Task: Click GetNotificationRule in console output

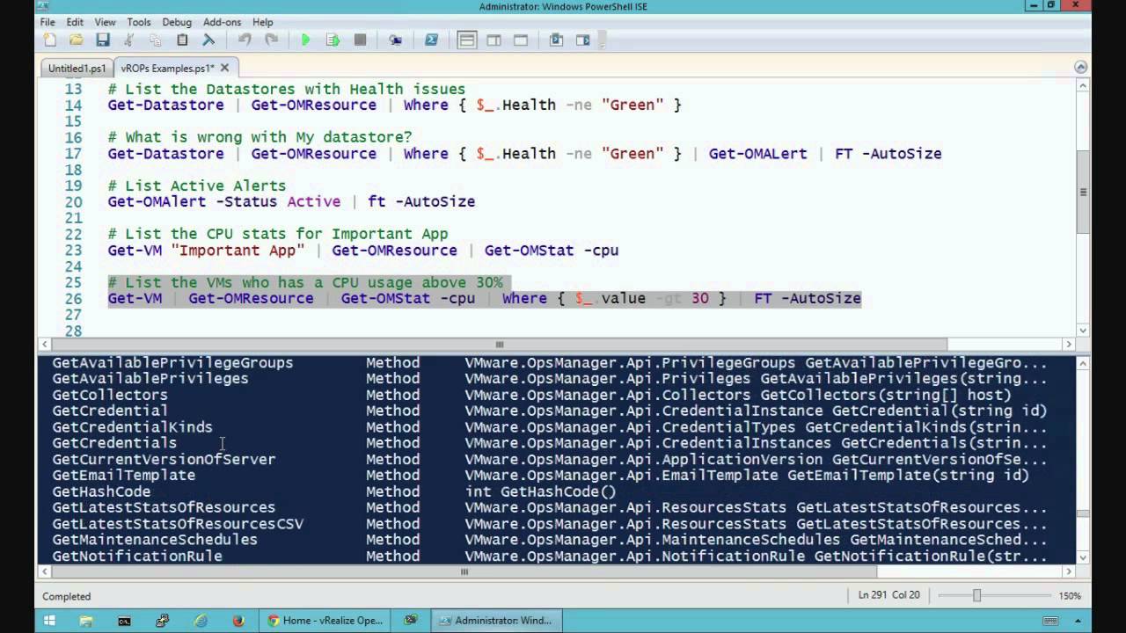Action: pos(136,556)
